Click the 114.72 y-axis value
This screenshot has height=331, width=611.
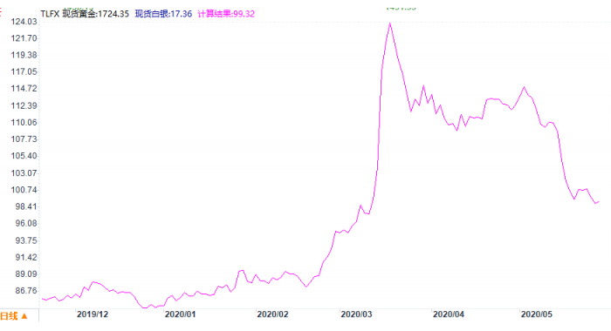tap(24, 88)
